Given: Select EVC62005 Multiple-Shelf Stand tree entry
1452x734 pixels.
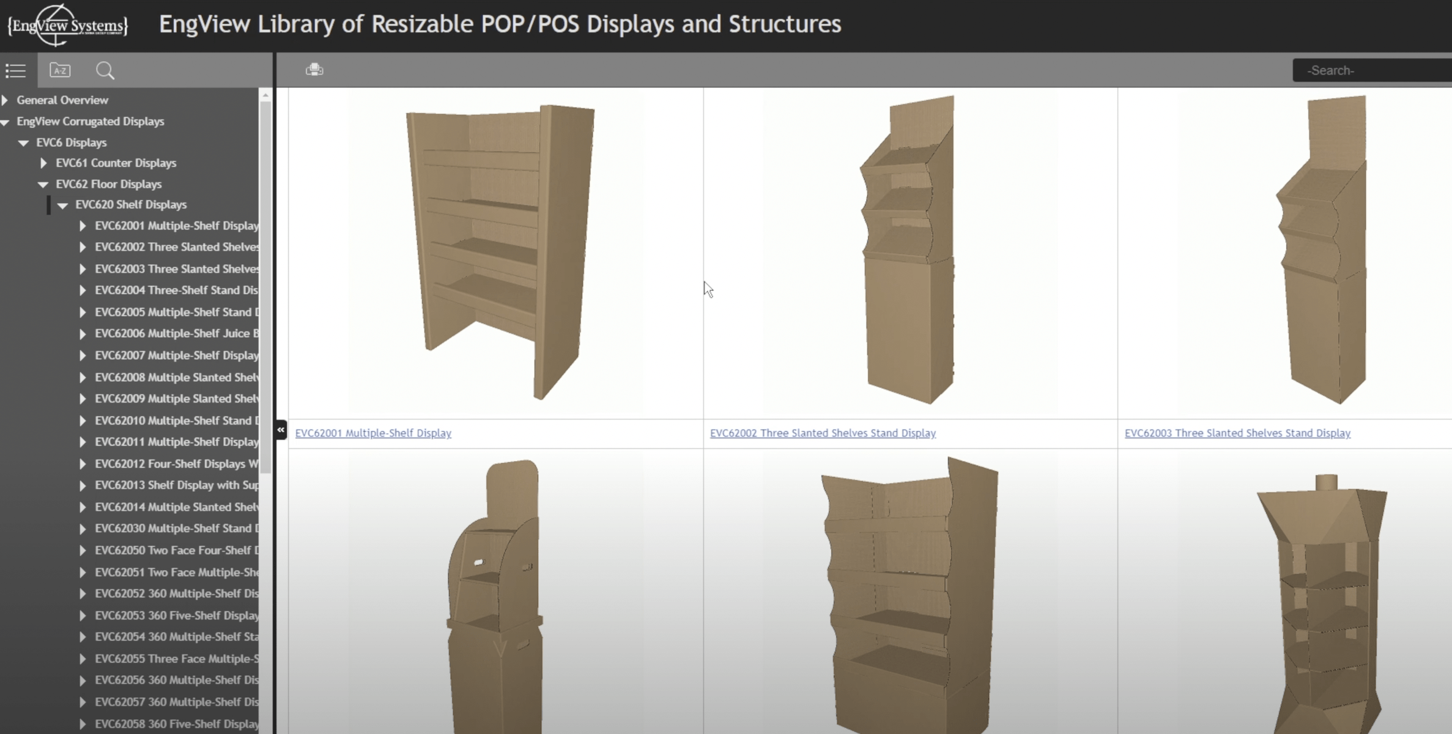Looking at the screenshot, I should coord(177,312).
